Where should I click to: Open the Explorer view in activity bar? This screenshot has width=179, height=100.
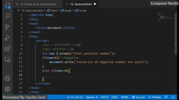pos(8,6)
